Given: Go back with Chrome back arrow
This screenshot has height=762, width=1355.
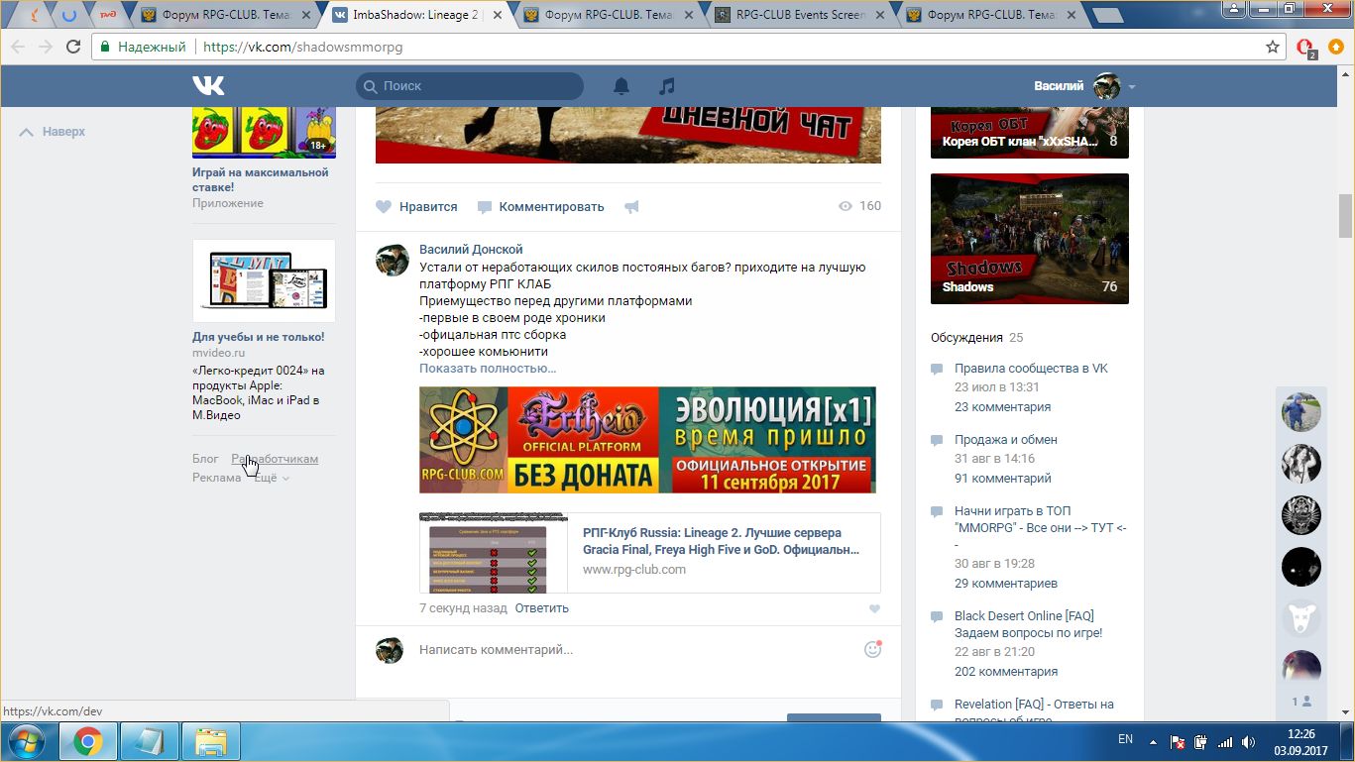Looking at the screenshot, I should coord(18,47).
